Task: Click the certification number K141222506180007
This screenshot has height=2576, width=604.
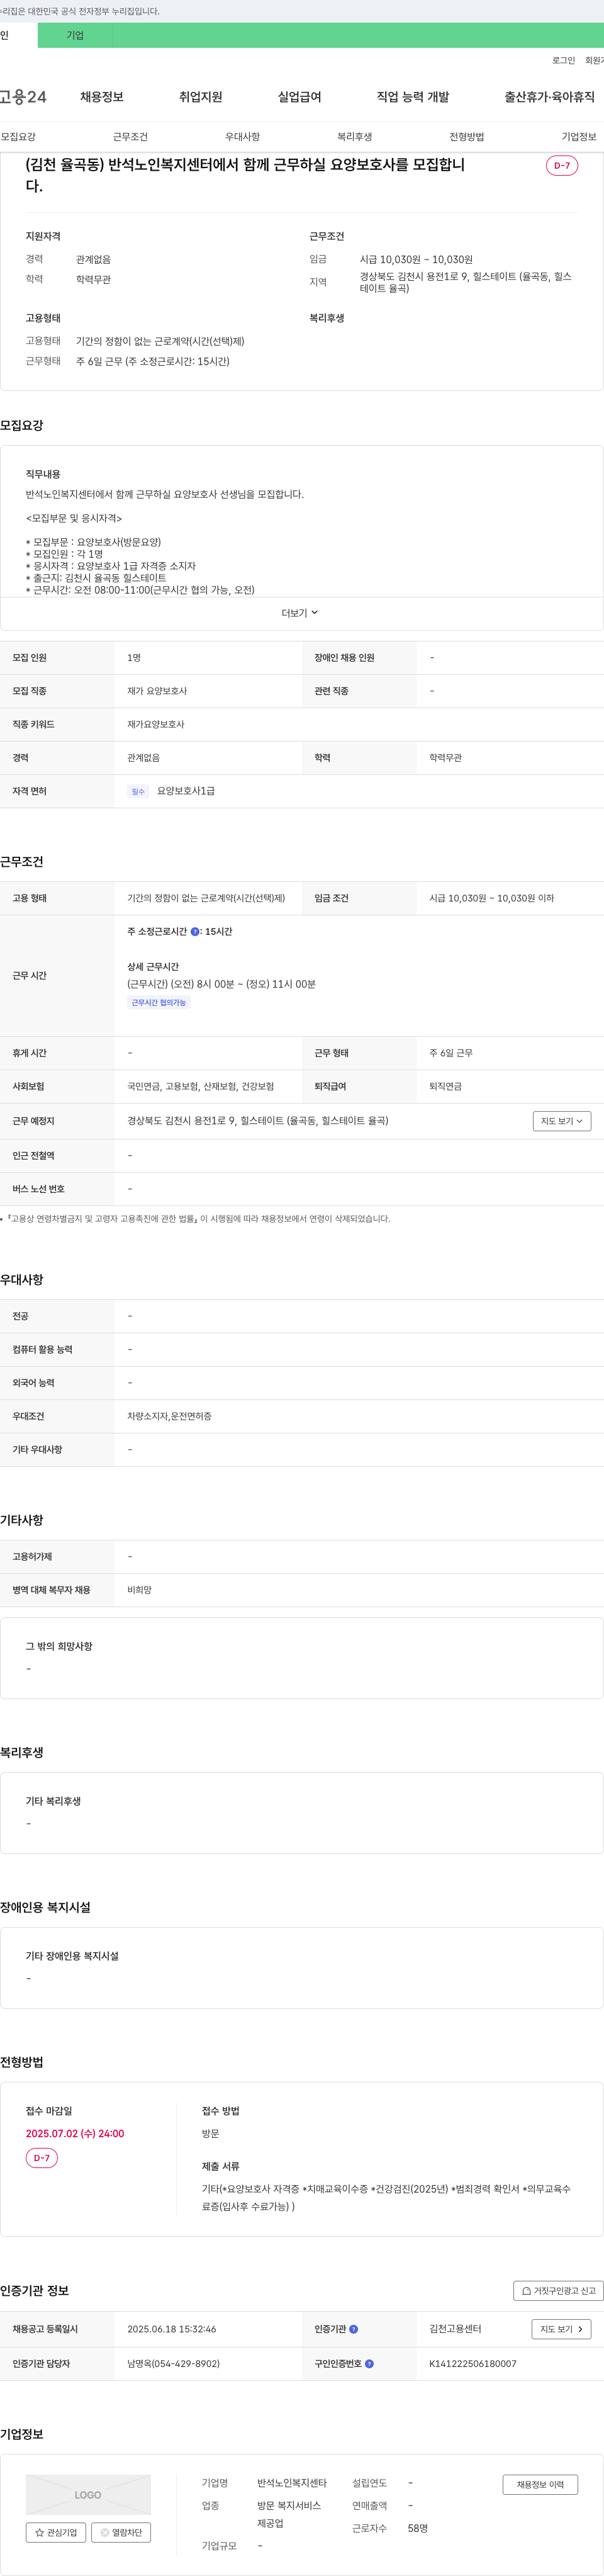Action: pyautogui.click(x=473, y=2364)
